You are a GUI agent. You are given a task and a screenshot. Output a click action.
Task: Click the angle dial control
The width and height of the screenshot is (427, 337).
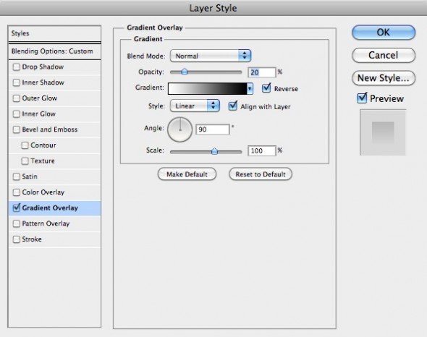point(179,129)
